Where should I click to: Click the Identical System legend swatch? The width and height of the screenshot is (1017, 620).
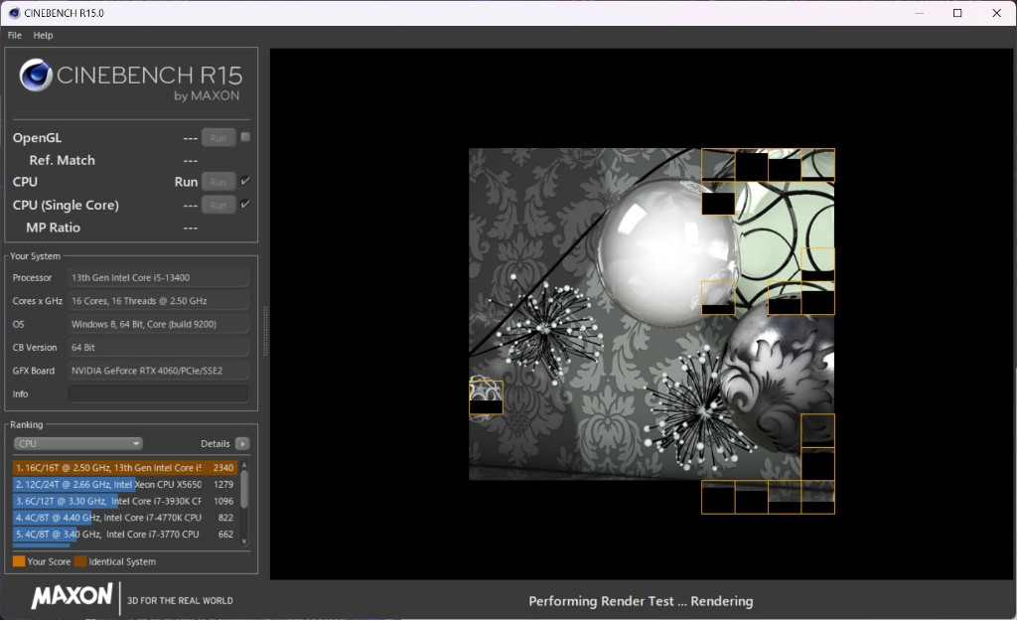[x=80, y=561]
